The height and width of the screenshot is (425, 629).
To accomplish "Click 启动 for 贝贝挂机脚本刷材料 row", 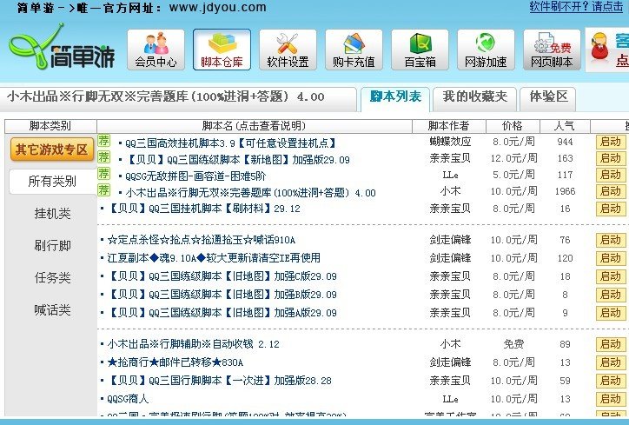I will click(611, 209).
